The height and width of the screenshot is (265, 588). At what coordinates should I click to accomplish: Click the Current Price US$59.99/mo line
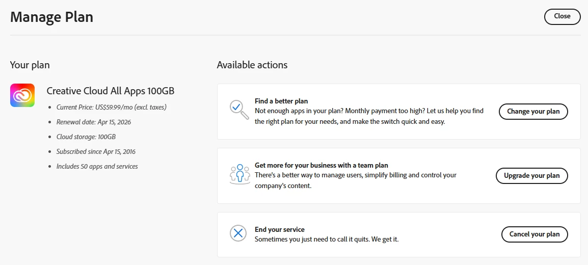click(x=112, y=107)
